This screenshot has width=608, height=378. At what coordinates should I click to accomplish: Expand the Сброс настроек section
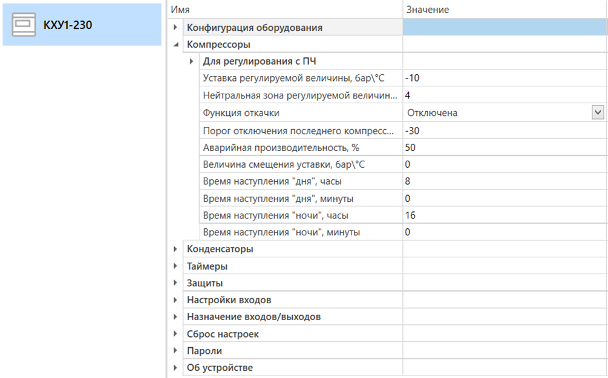click(x=175, y=334)
